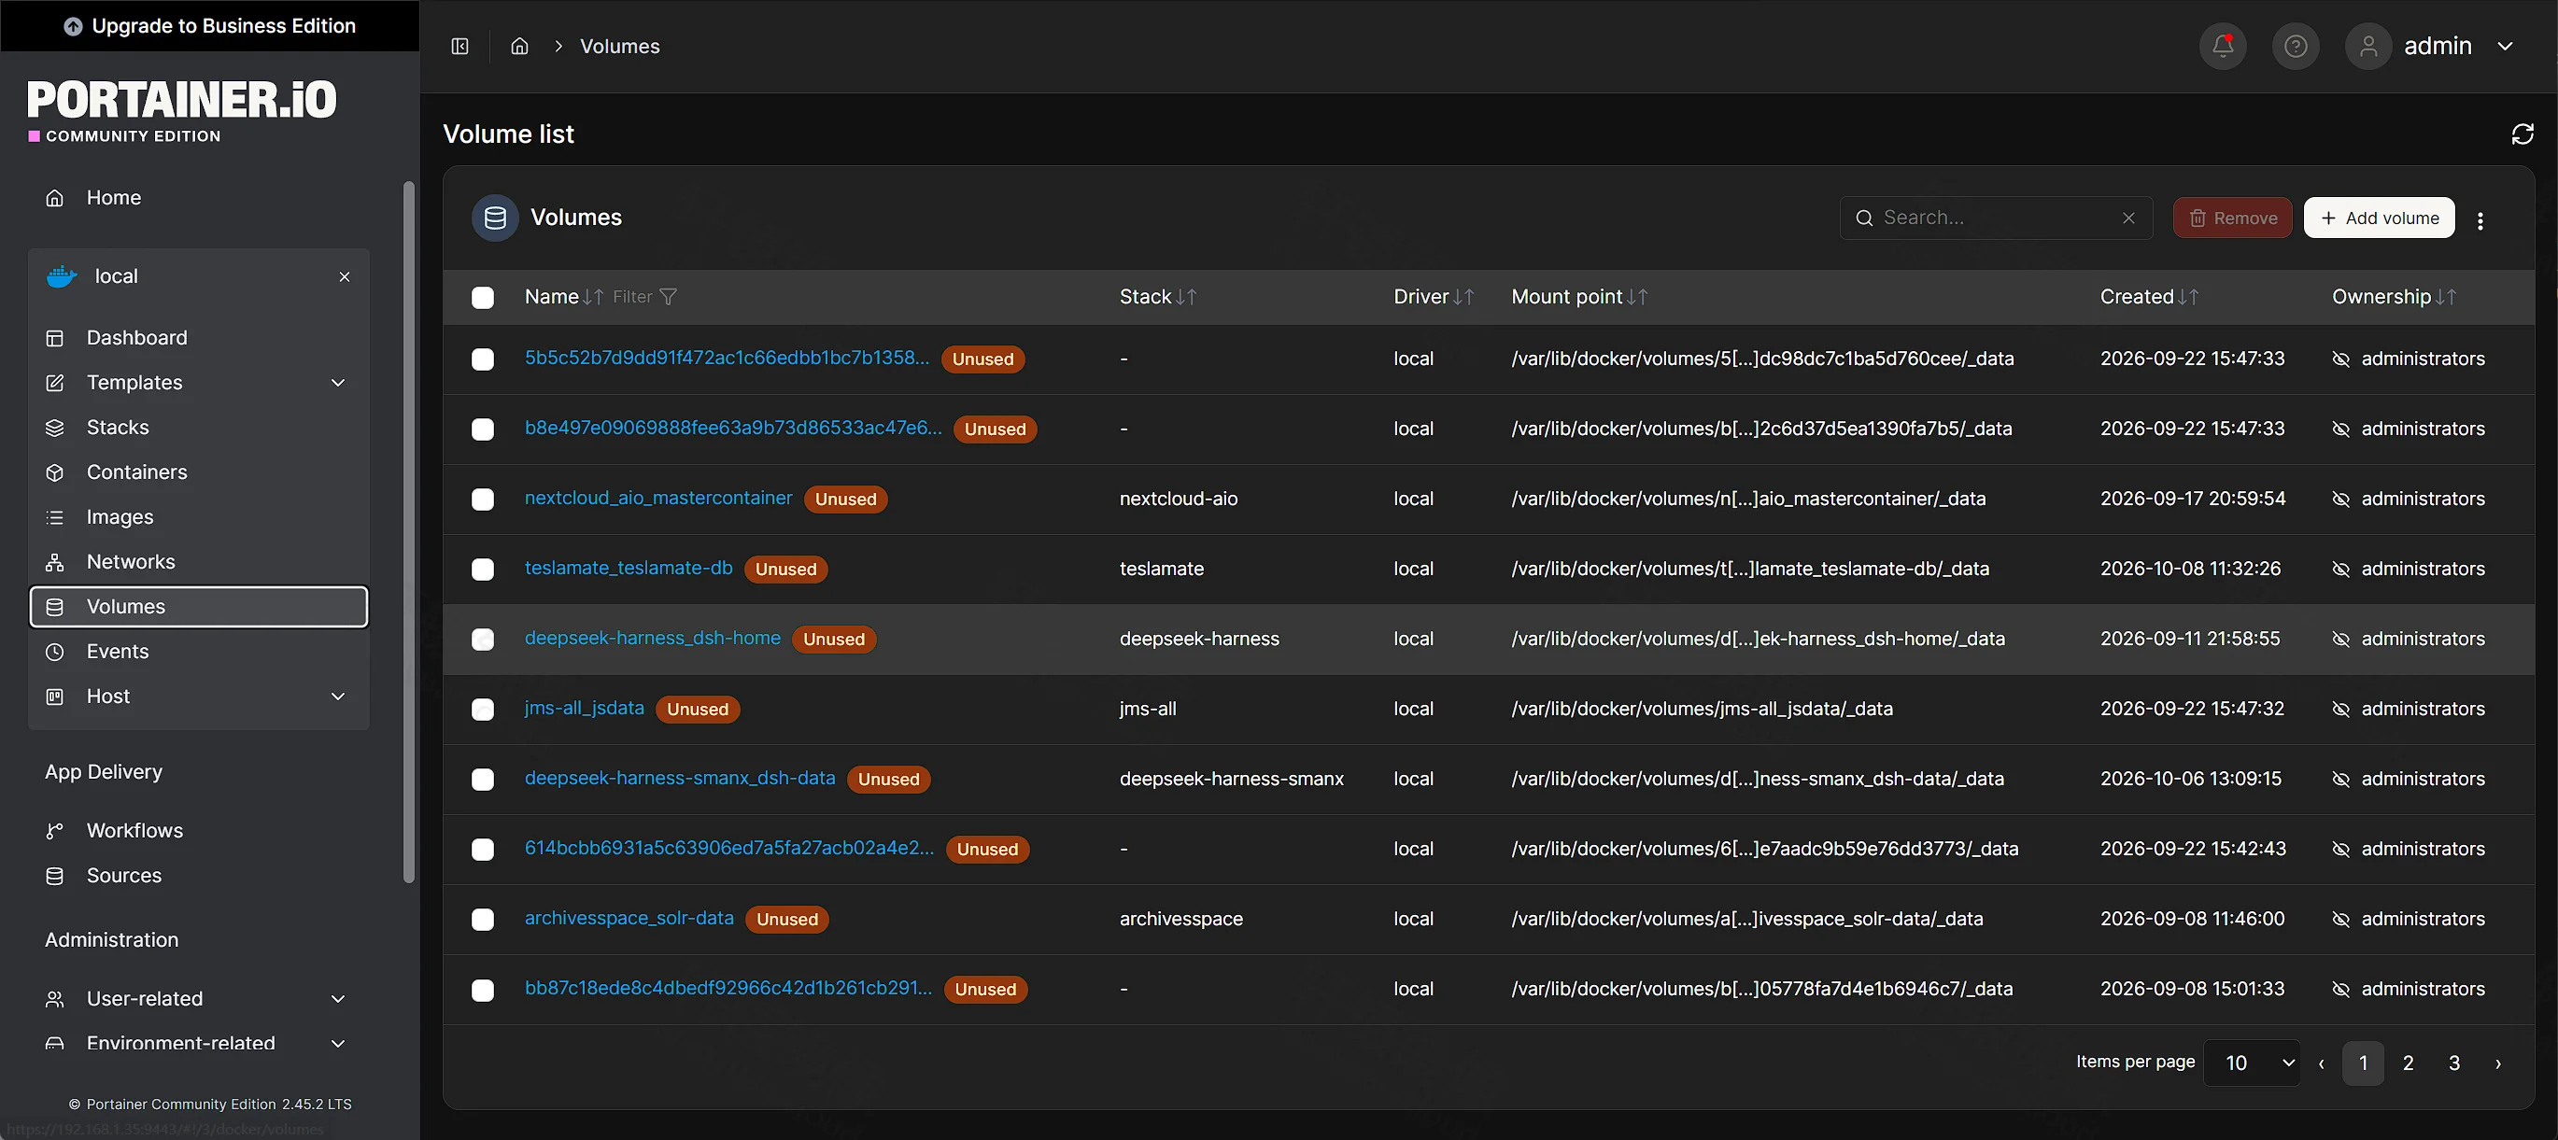Go to the home breadcrumb icon

click(x=519, y=46)
